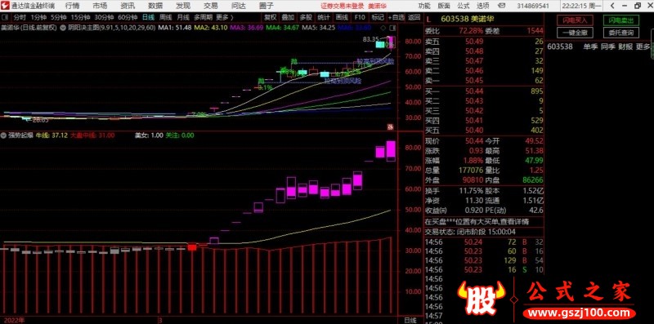Expand the 更多 periods dropdown

224,17
